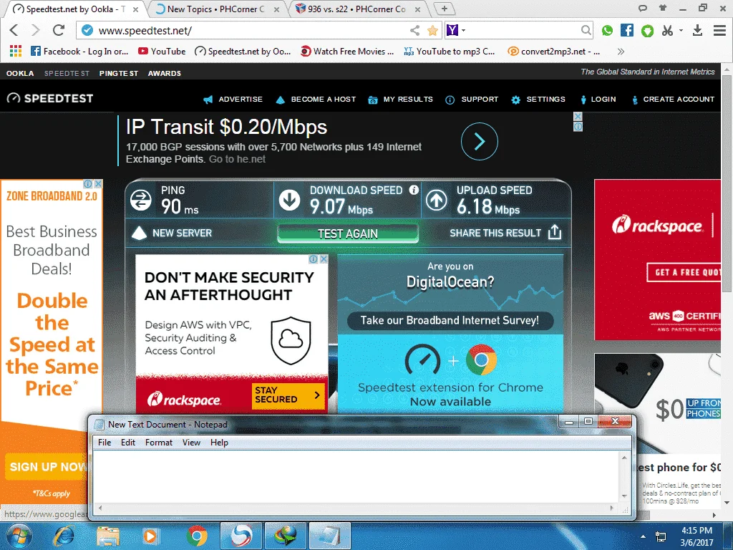Open the media player taskbar icon
This screenshot has width=733, height=550.
150,536
